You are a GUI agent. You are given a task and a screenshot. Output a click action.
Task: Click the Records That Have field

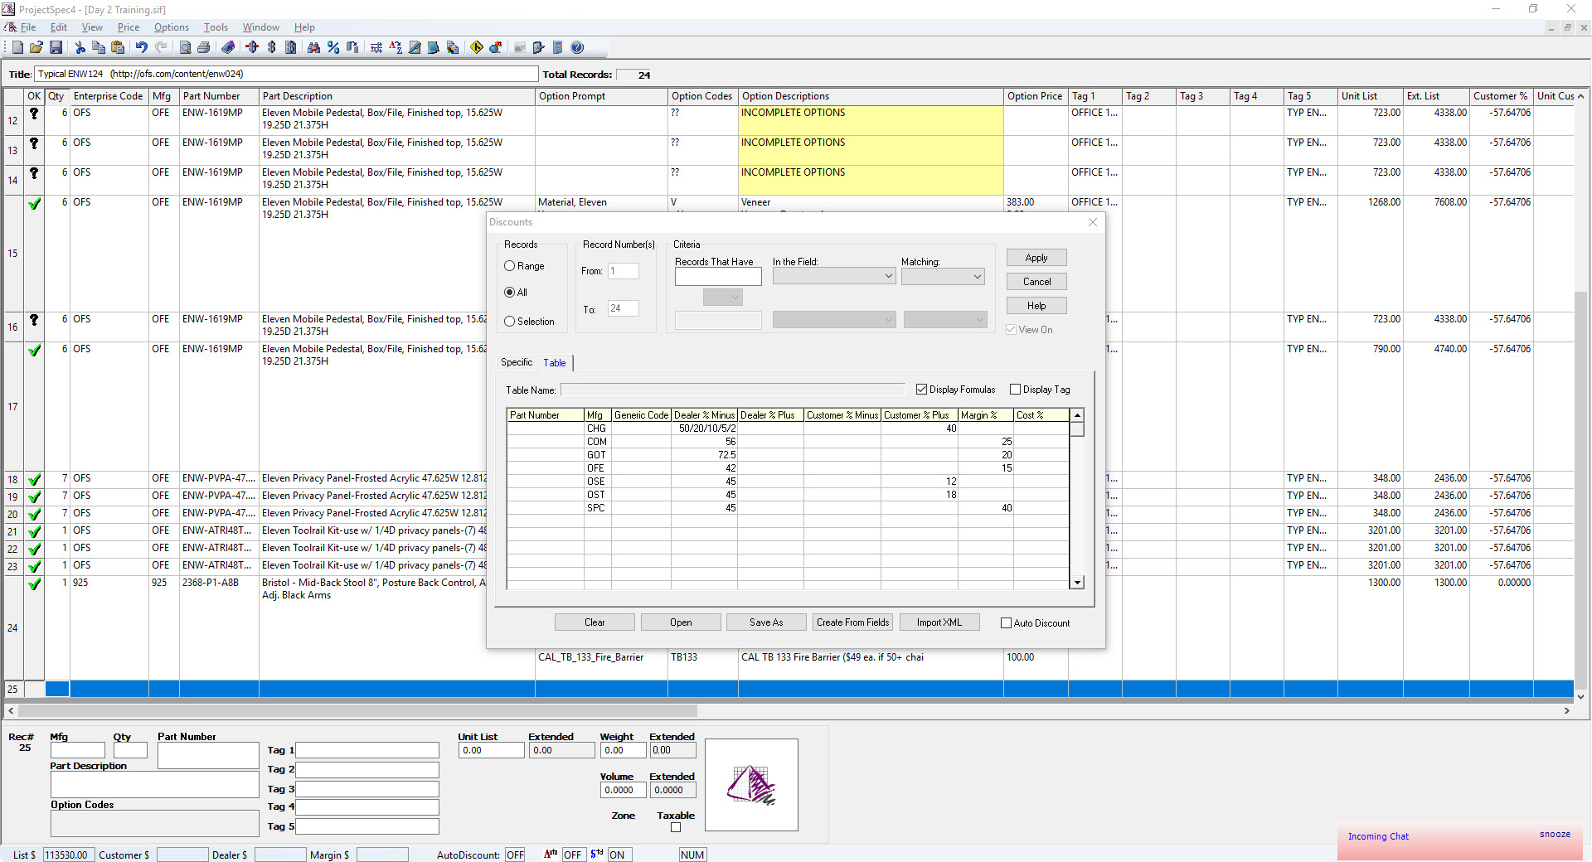pyautogui.click(x=718, y=277)
